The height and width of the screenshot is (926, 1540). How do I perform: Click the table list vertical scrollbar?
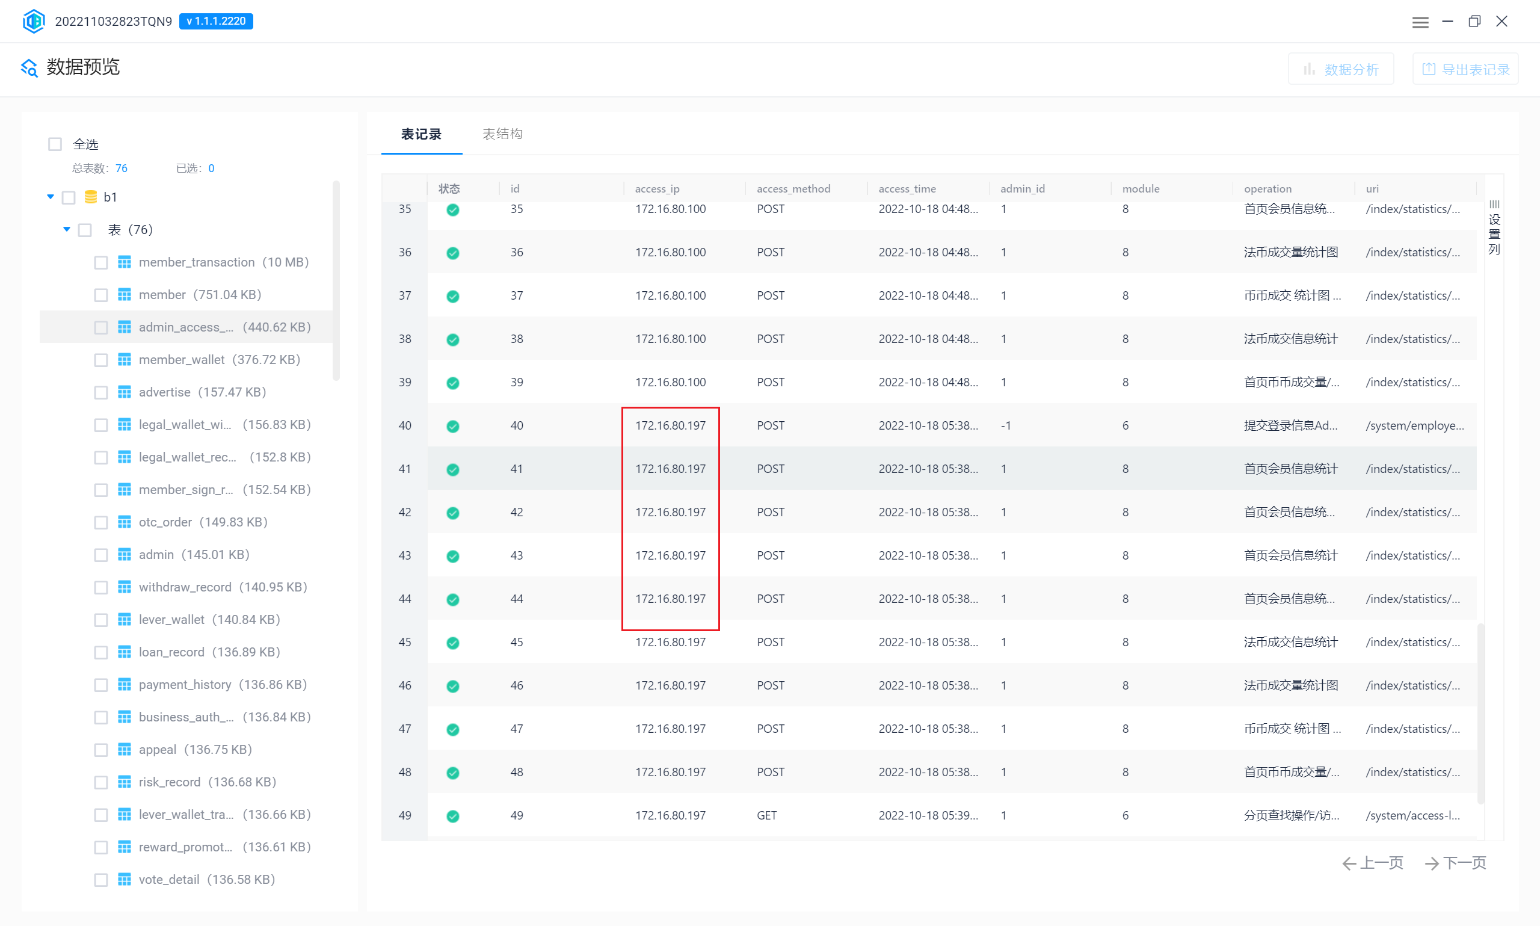[x=336, y=280]
